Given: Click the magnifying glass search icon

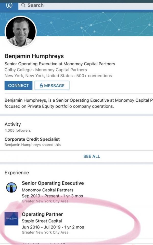Looking at the screenshot, I should pos(23,5).
